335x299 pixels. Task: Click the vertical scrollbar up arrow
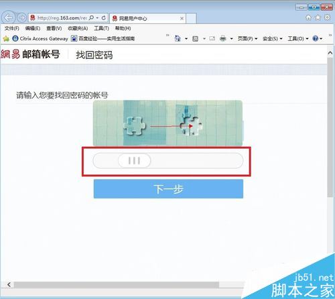pos(330,53)
